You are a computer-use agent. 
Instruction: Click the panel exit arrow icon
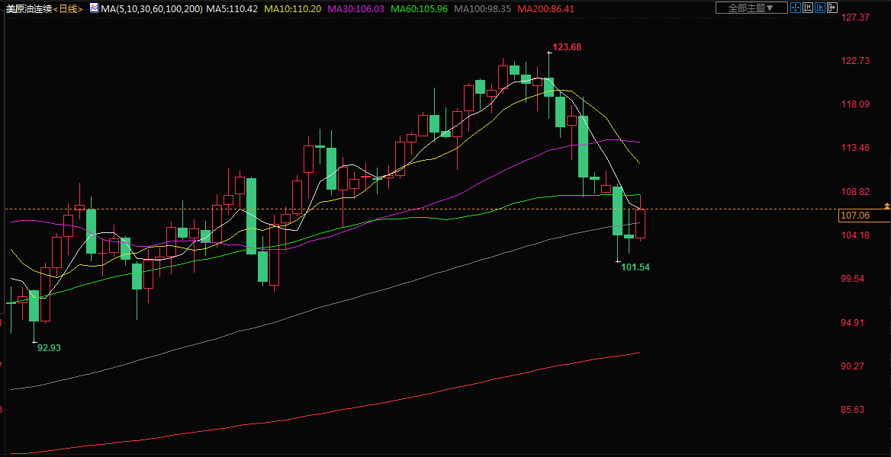(834, 8)
